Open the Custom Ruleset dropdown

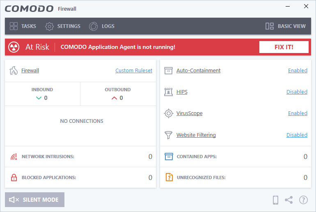click(134, 71)
